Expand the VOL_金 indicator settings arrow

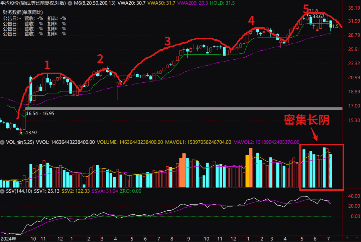click(x=2, y=142)
